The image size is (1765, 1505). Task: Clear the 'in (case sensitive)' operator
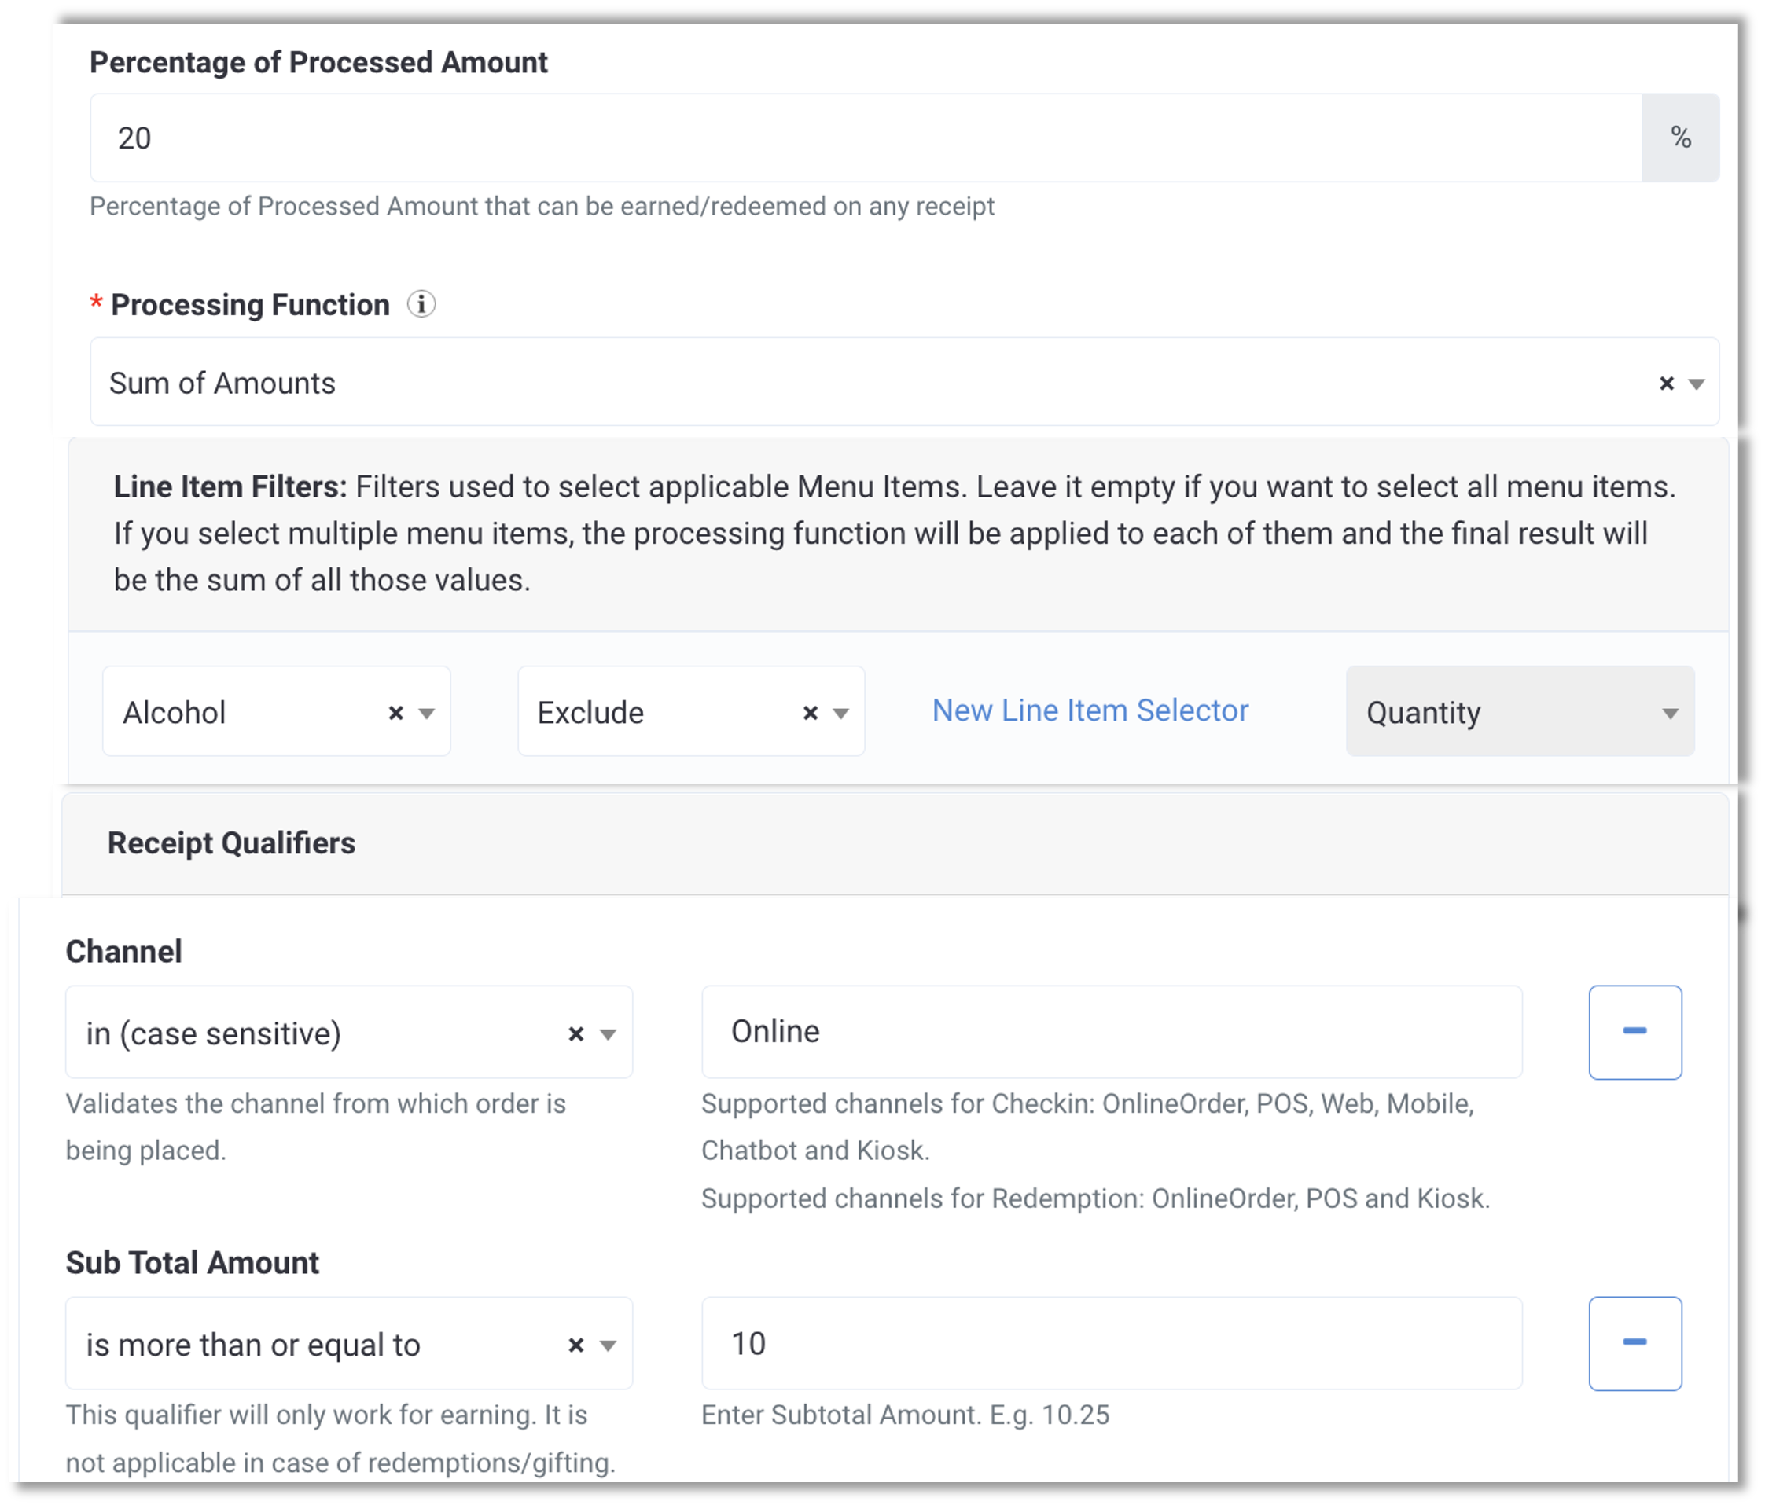point(575,1033)
